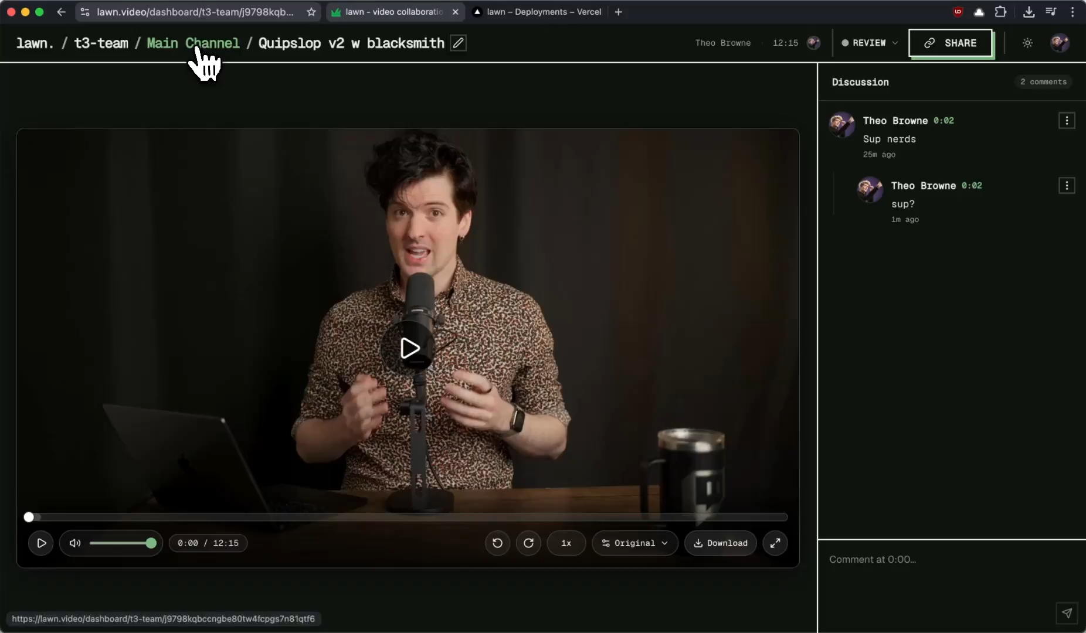Click the 0:00 / 12:15 time display

tap(208, 543)
